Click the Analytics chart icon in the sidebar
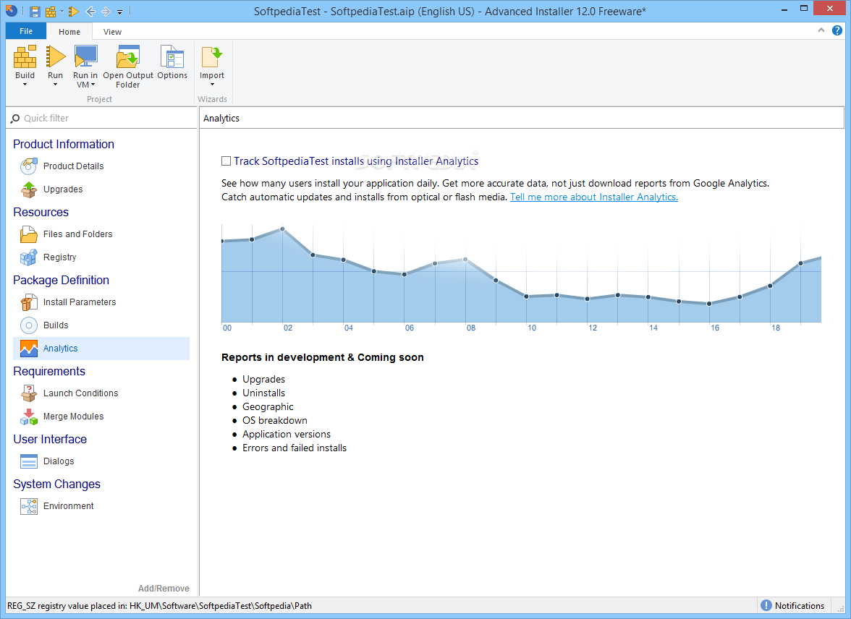This screenshot has height=619, width=851. 29,349
